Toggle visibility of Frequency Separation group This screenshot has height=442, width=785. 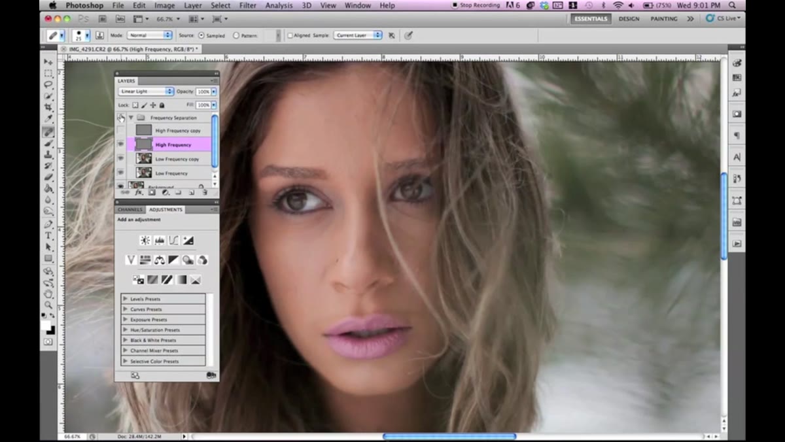tap(120, 118)
